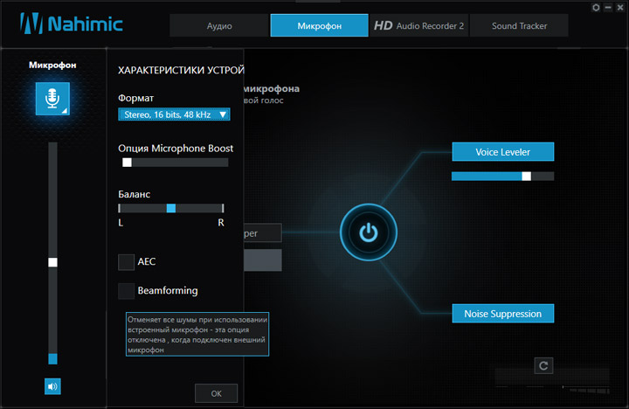This screenshot has width=629, height=409.
Task: Toggle the Noise Suppression button
Action: 503,314
